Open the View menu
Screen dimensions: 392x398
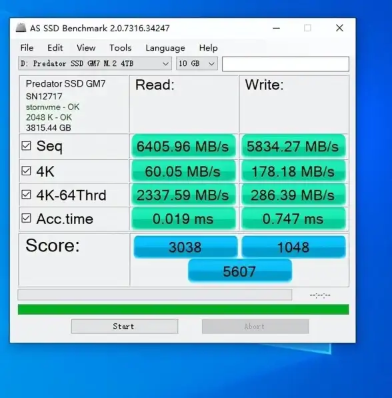86,48
